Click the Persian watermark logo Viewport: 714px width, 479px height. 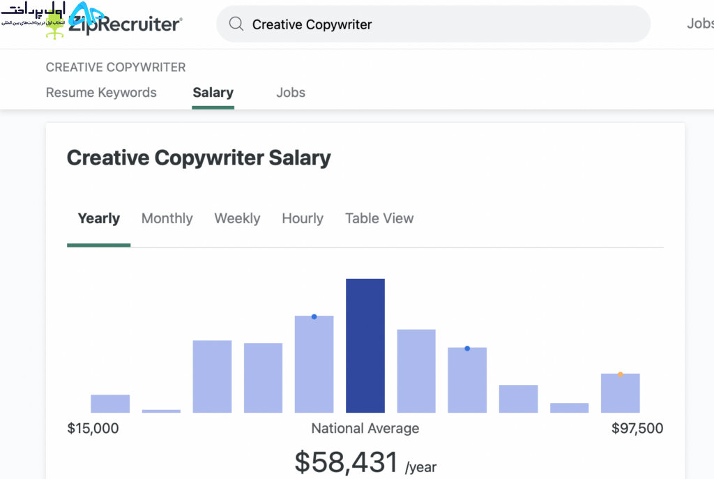pos(33,18)
